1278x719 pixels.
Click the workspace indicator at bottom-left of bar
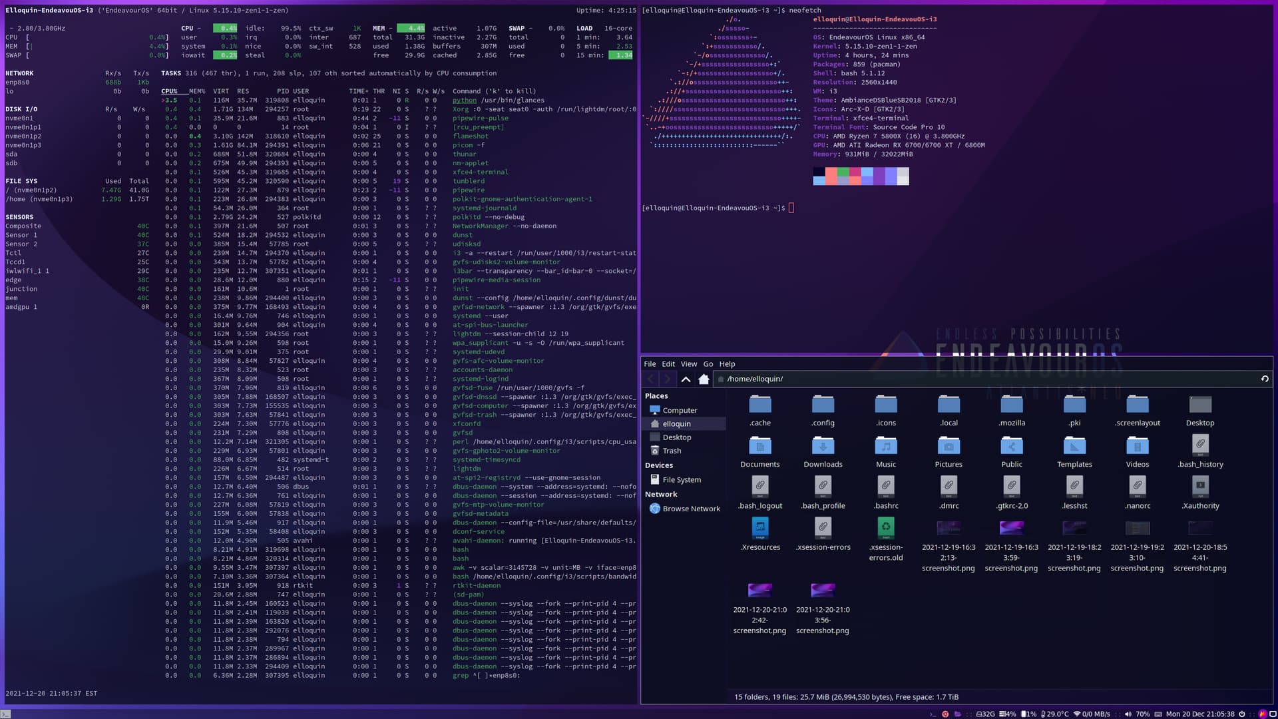pos(5,714)
